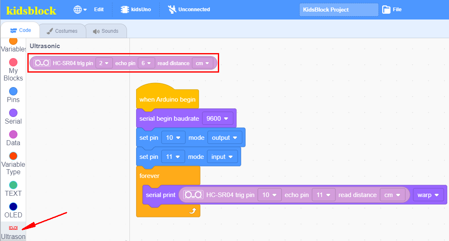Edit the KidsBlock Project name field

point(339,10)
